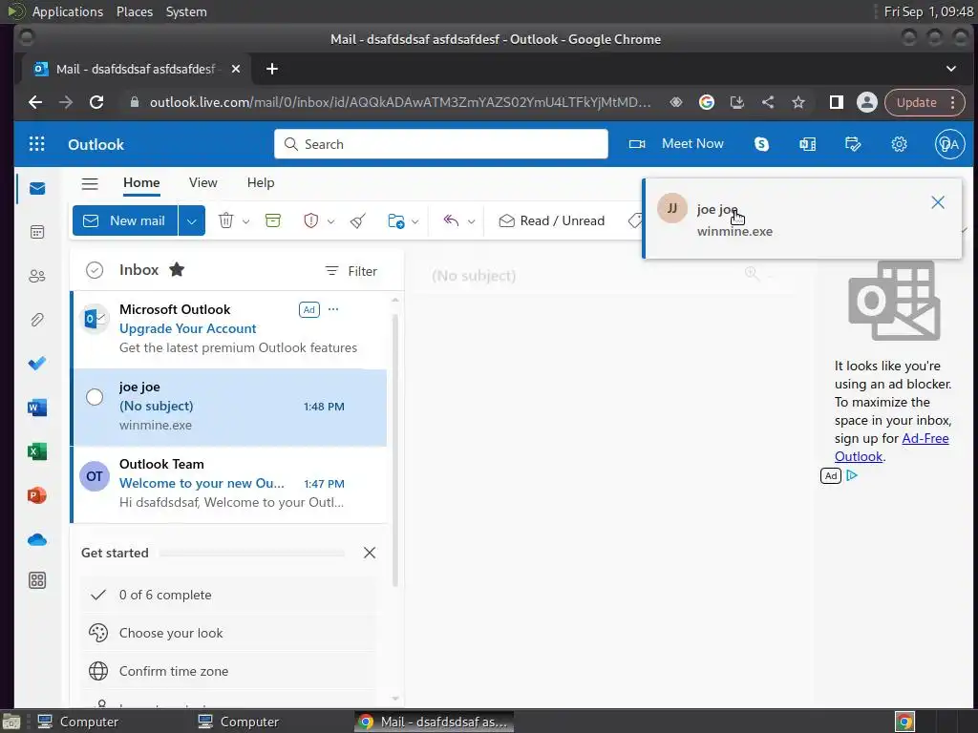This screenshot has height=733, width=978.
Task: Click the Get started progress bar
Action: coord(252,553)
